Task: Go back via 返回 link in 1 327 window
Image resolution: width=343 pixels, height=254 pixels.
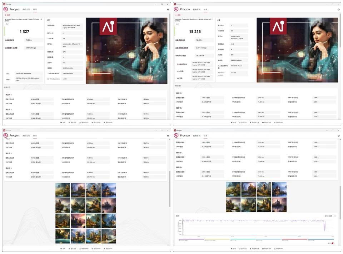Action: click(8, 15)
